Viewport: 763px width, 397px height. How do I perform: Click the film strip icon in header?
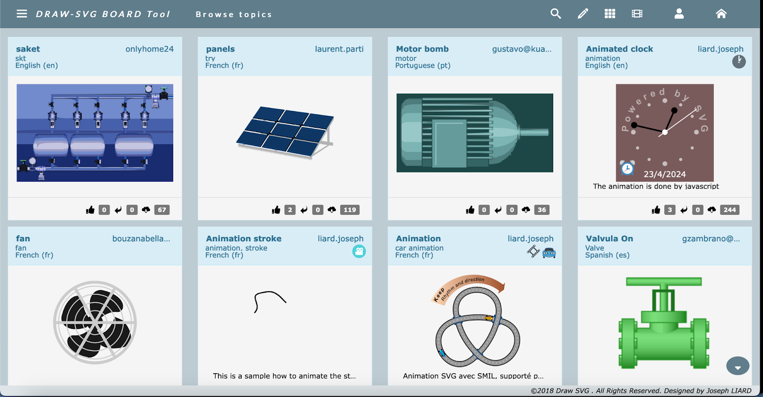click(x=637, y=14)
